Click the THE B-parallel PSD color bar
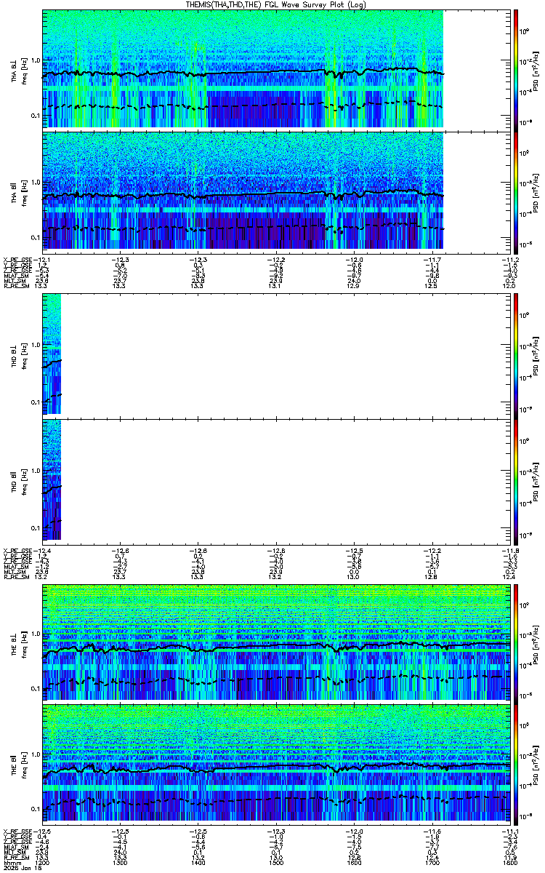Screen dimensions: 545x873 515,764
